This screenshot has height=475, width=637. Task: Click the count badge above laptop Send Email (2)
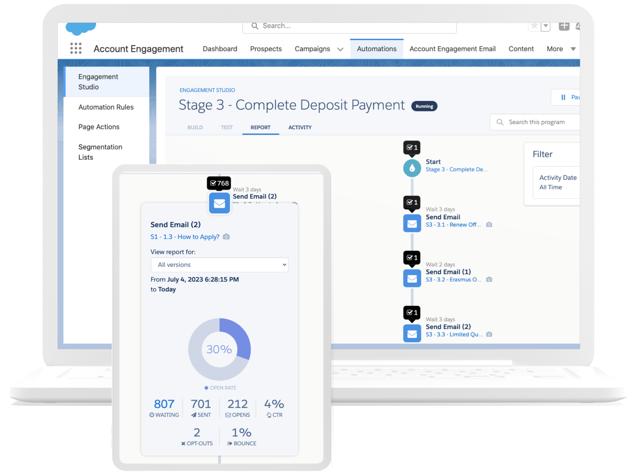pos(412,312)
